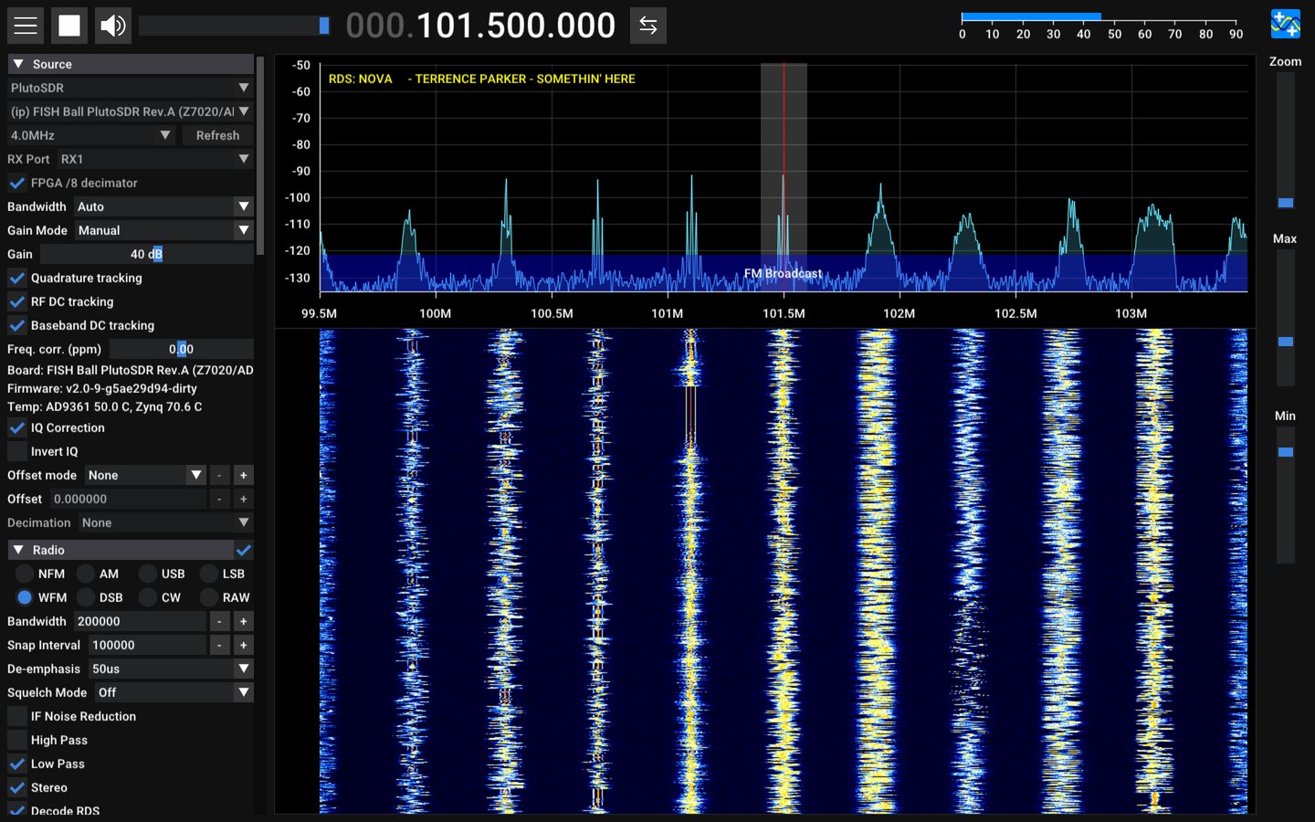Open the 4.0MHz sample rate dropdown

coord(91,135)
